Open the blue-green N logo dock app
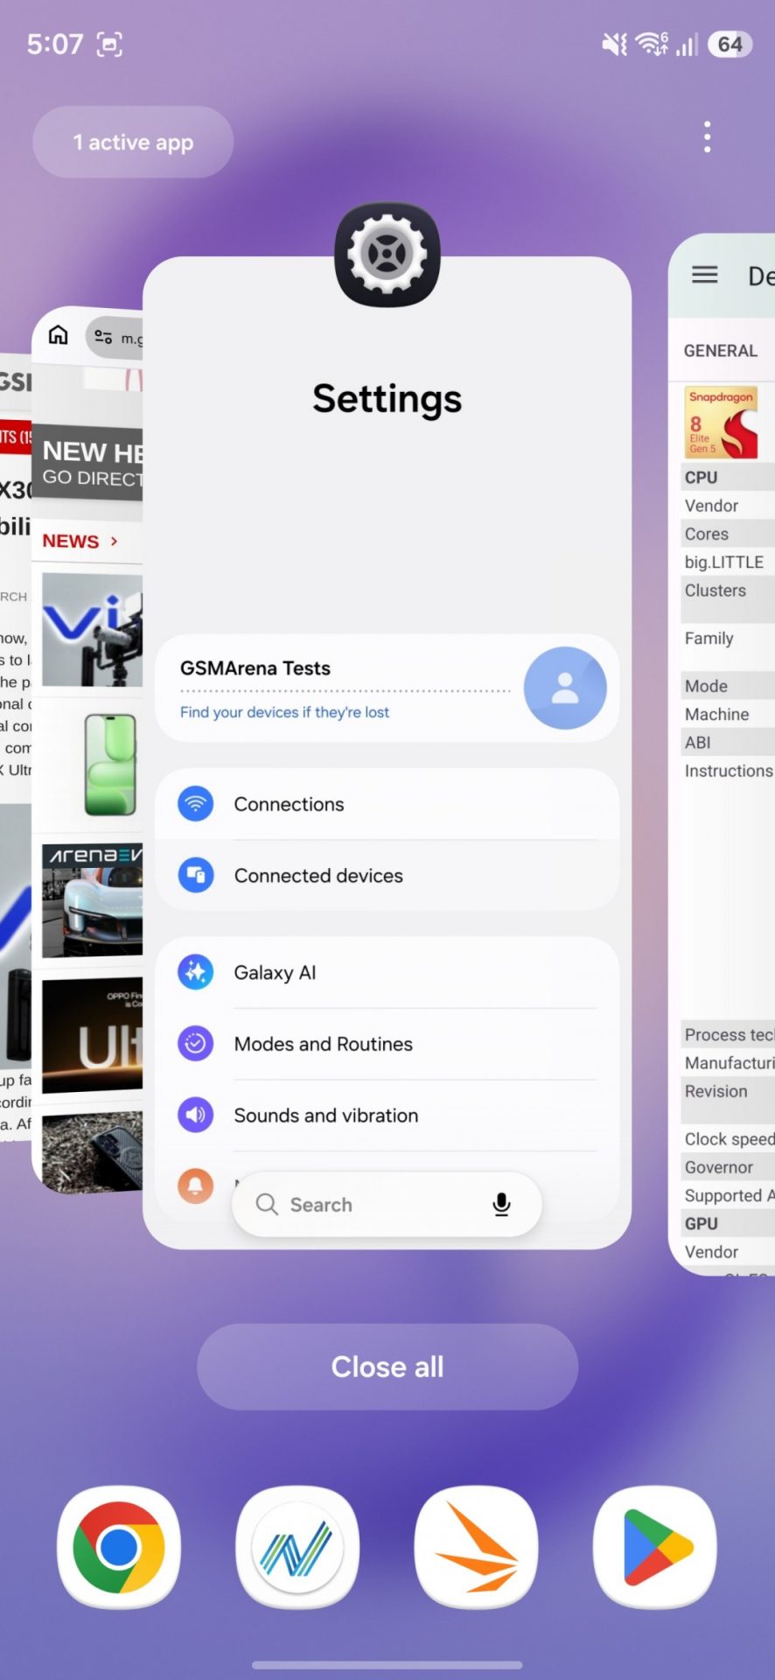 tap(297, 1546)
